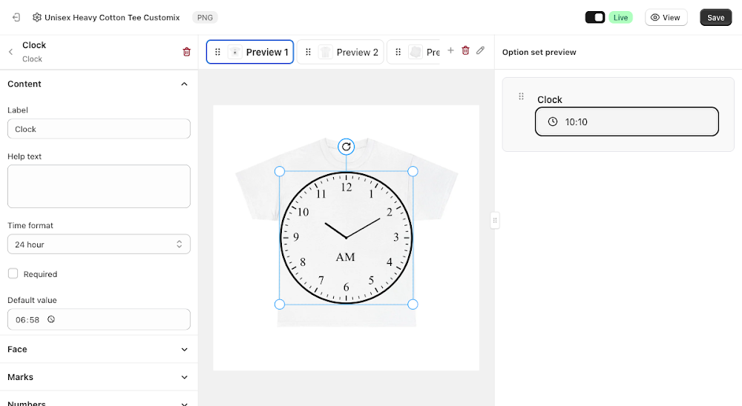This screenshot has width=742, height=406.
Task: Click the drag handle on Preview 2 tab
Action: (x=308, y=52)
